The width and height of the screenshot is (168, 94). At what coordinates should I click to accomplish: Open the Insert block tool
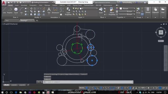coord(101,10)
